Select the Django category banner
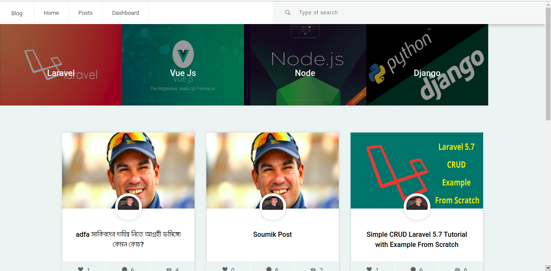 click(x=427, y=65)
